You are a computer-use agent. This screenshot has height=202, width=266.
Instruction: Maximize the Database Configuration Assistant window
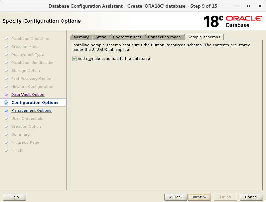pos(249,6)
